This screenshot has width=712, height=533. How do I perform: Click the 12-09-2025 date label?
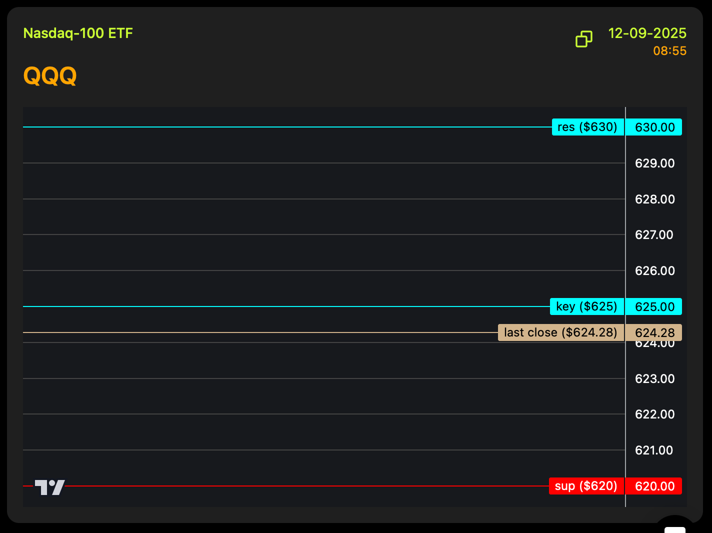tap(647, 33)
